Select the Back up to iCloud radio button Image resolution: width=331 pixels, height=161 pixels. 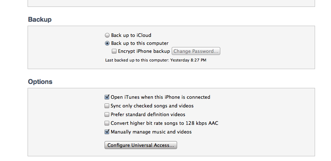(x=107, y=35)
